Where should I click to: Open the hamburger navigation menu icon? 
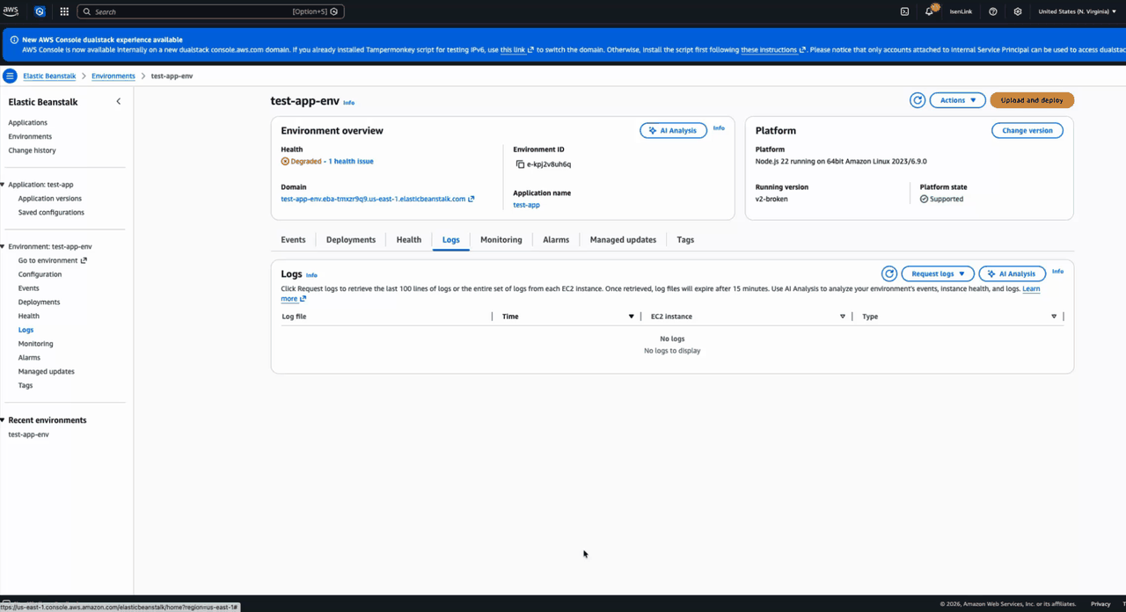9,76
